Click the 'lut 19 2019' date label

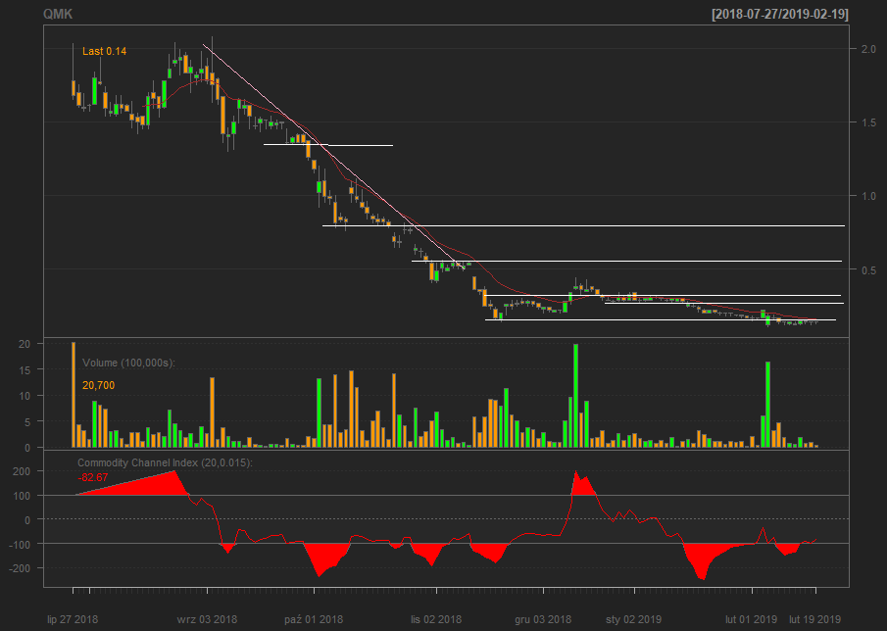[x=815, y=619]
